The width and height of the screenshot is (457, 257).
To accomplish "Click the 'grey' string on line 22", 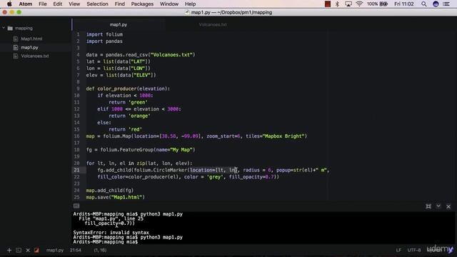I will 215,177.
